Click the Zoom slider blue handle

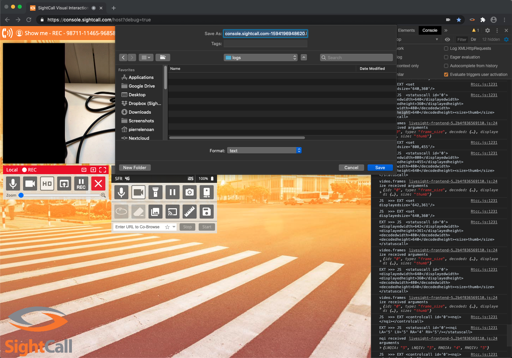tap(21, 195)
